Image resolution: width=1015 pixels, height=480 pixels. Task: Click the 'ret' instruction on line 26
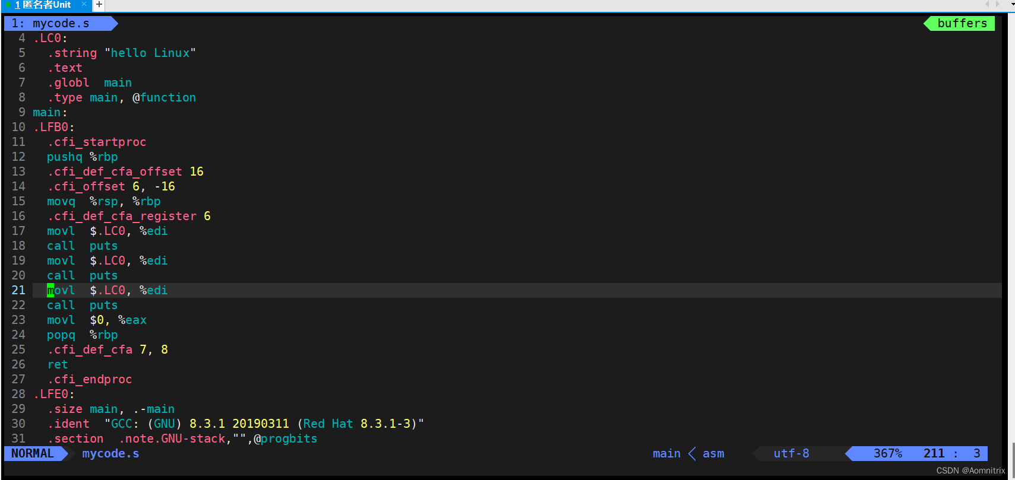coord(58,364)
